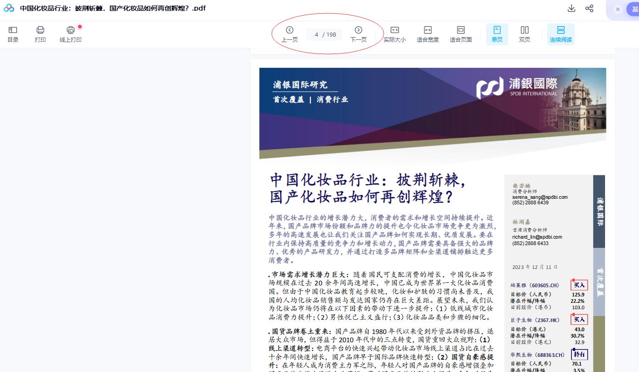Click the 打印 print icon
Screen dimensions: 639x372
40,34
